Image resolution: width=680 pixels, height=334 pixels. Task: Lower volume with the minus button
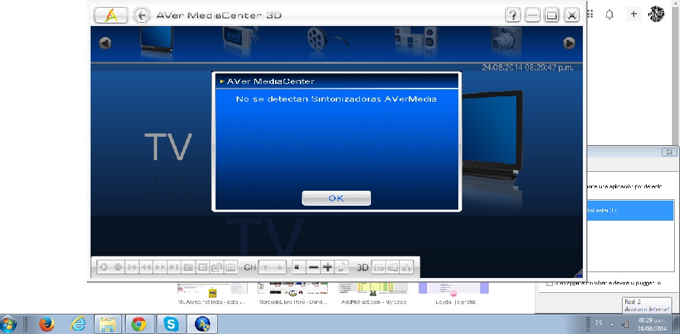pyautogui.click(x=313, y=268)
